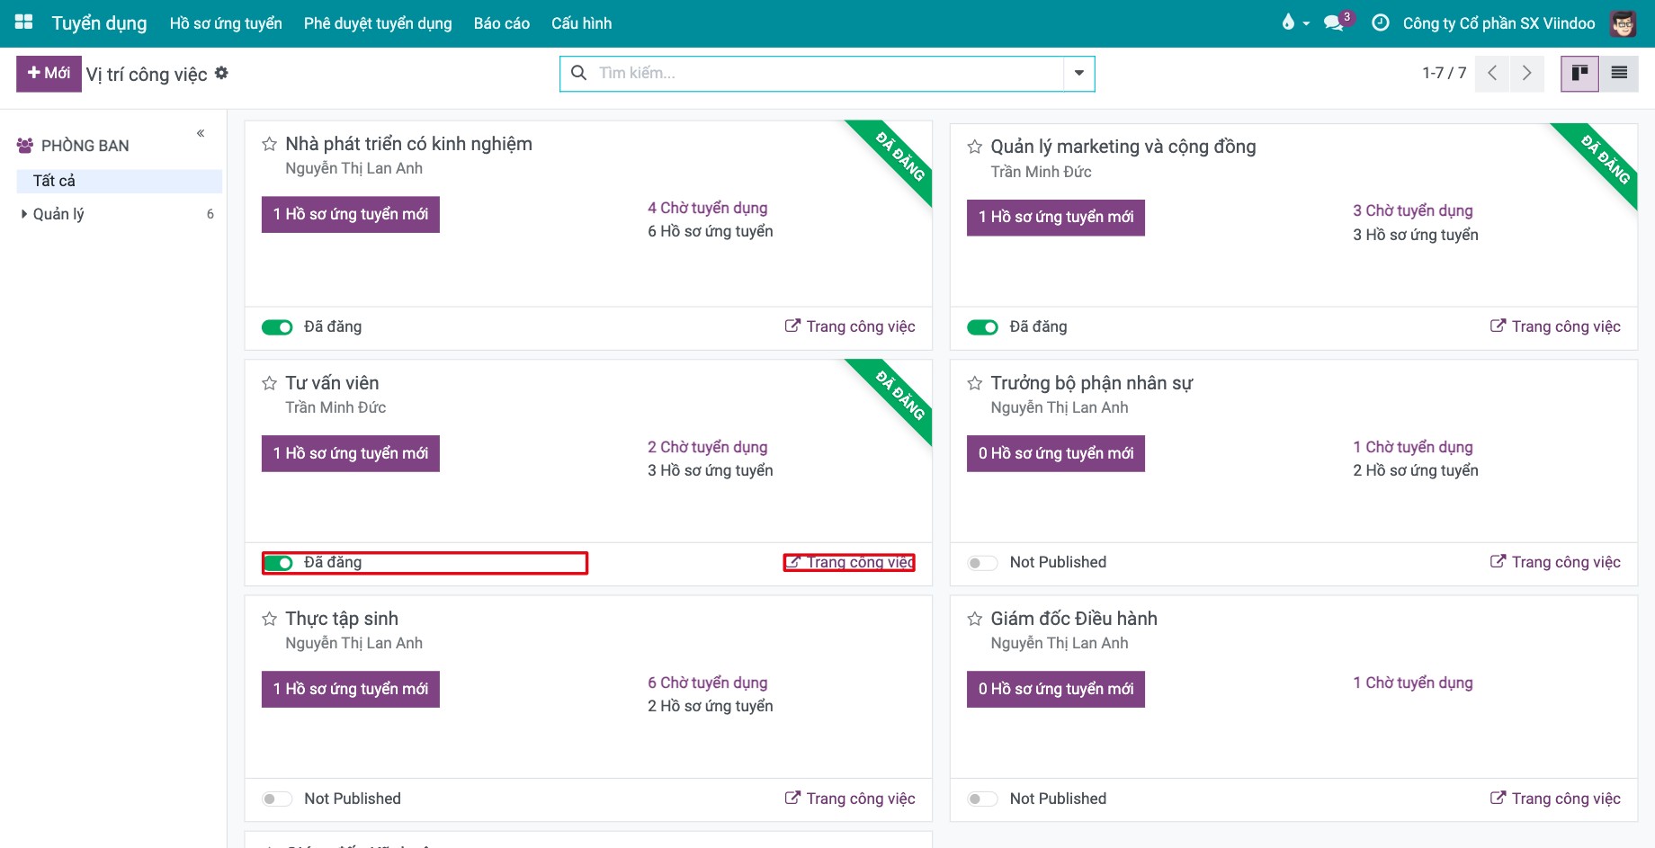Screen dimensions: 1655x848
Task: Star the Thực tập sinh job
Action: click(x=269, y=619)
